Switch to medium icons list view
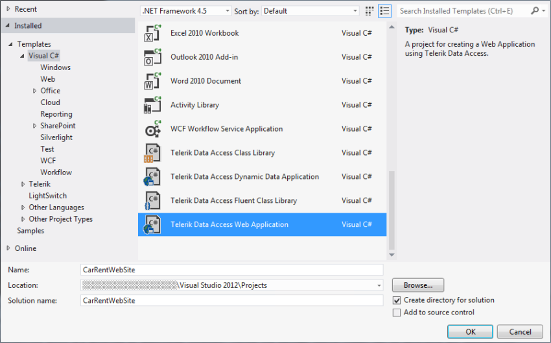 tap(385, 11)
